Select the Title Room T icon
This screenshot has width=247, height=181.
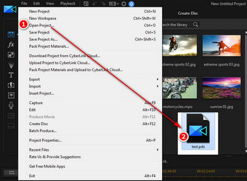coord(11,75)
